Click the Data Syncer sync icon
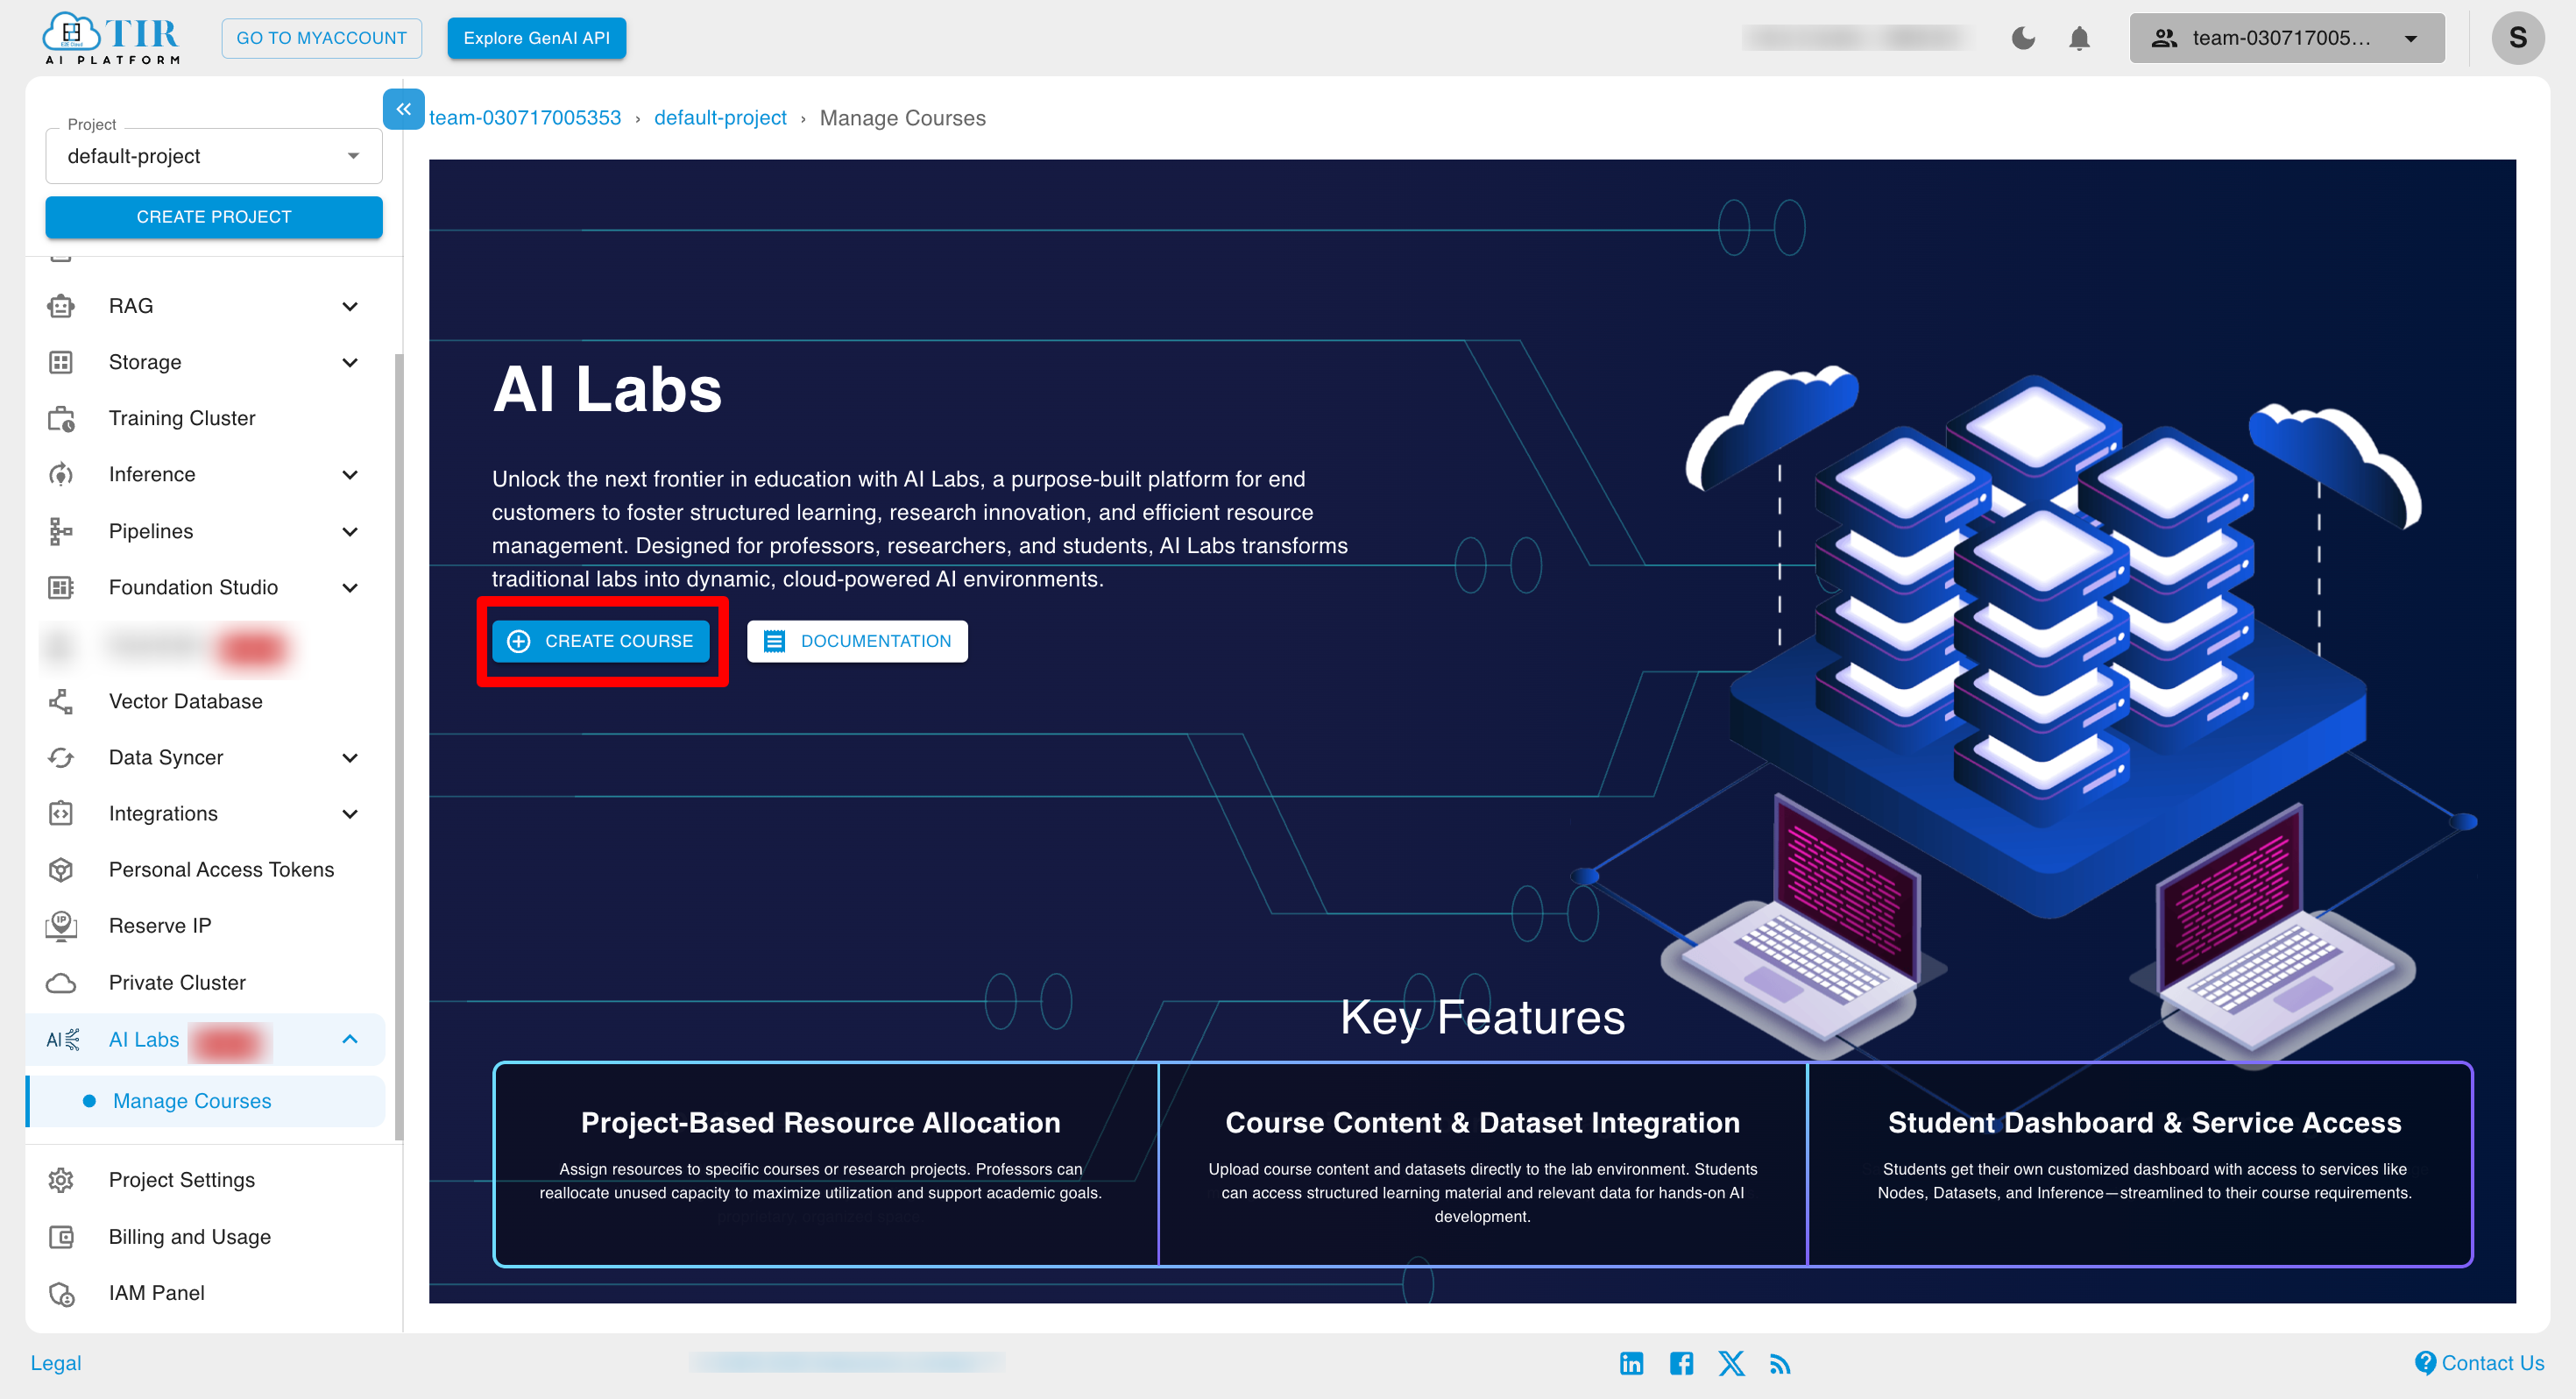 click(x=61, y=757)
